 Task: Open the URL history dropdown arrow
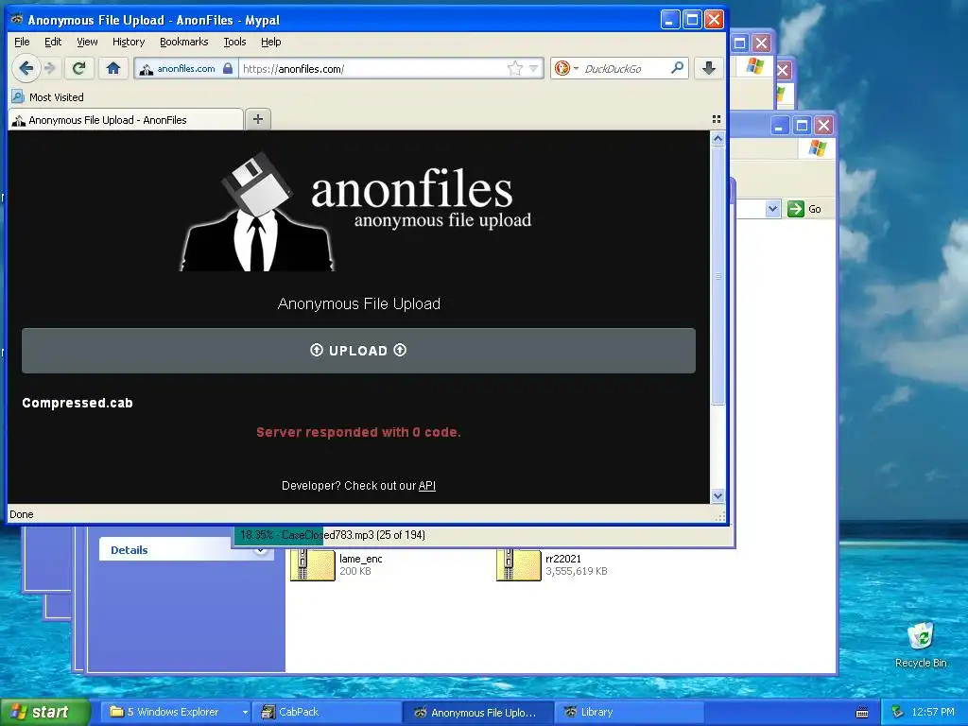point(533,68)
